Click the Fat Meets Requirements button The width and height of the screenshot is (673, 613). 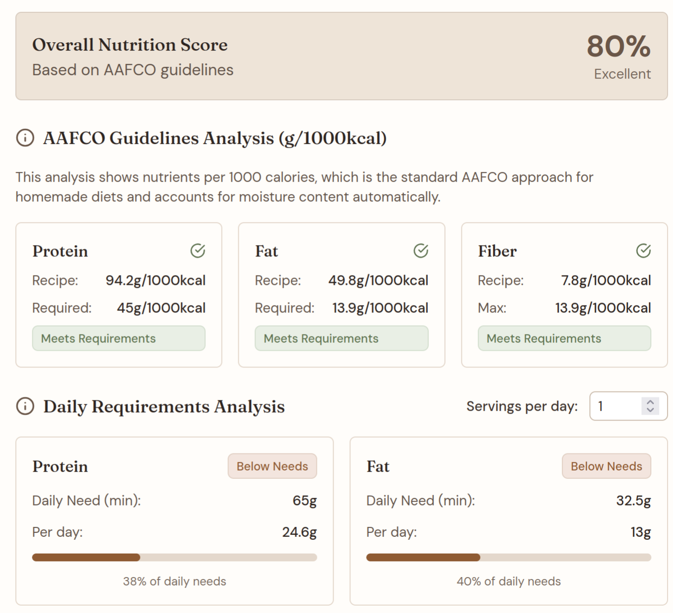coord(341,338)
